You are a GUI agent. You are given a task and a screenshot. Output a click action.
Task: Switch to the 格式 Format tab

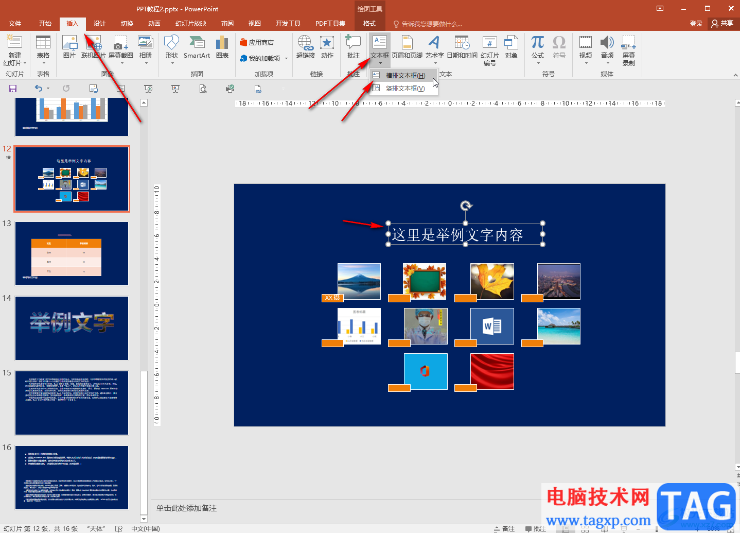[x=369, y=24]
